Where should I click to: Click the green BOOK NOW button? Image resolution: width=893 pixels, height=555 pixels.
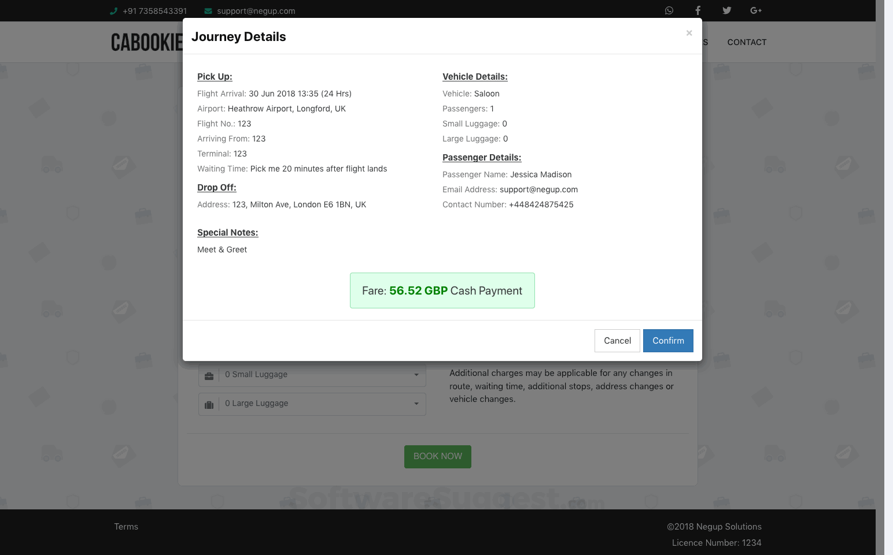click(437, 456)
